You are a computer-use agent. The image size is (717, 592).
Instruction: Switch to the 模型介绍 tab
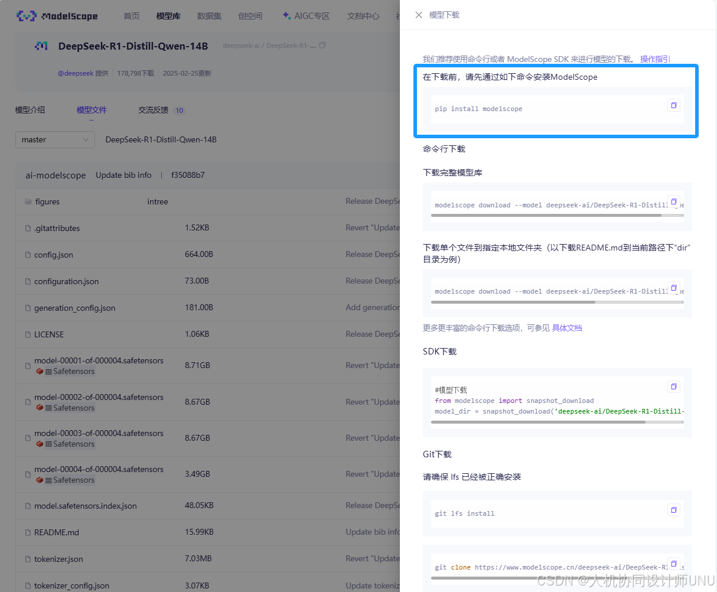pos(30,110)
